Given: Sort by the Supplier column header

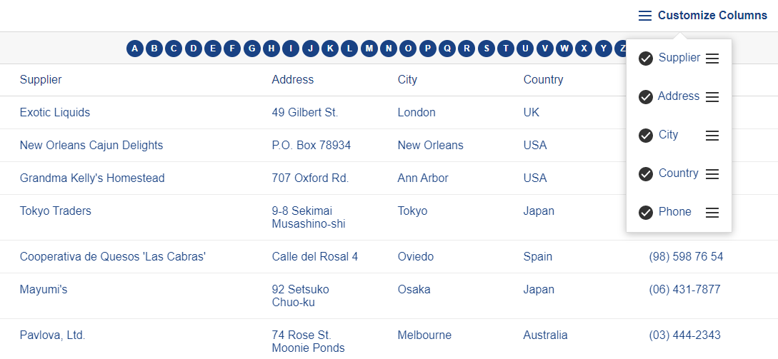Looking at the screenshot, I should pos(41,80).
